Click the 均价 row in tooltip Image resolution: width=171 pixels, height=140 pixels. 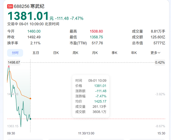point(91,101)
